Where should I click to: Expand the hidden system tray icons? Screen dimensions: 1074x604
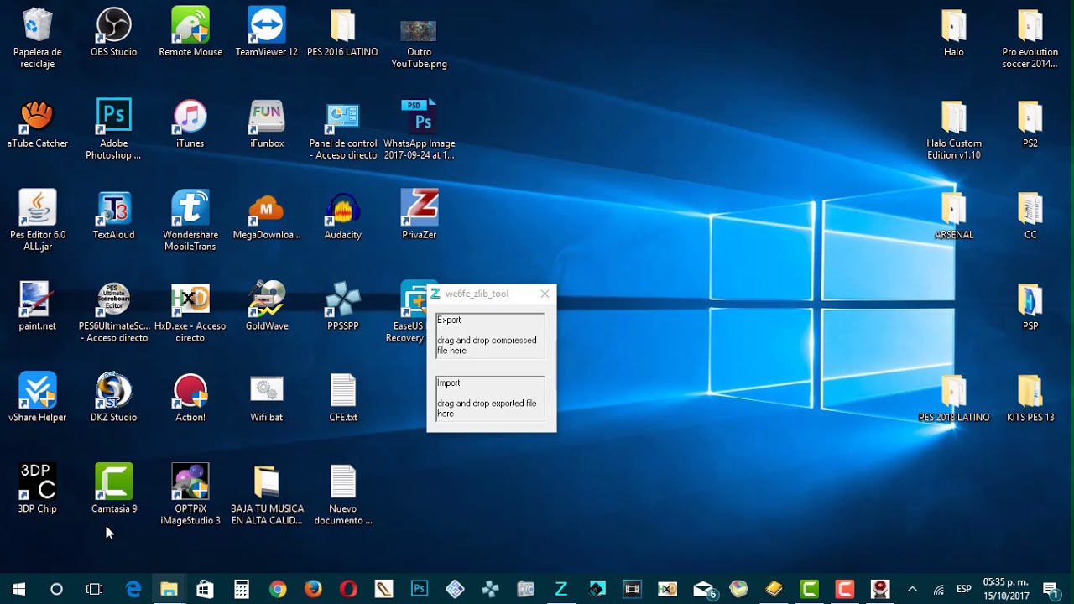912,589
